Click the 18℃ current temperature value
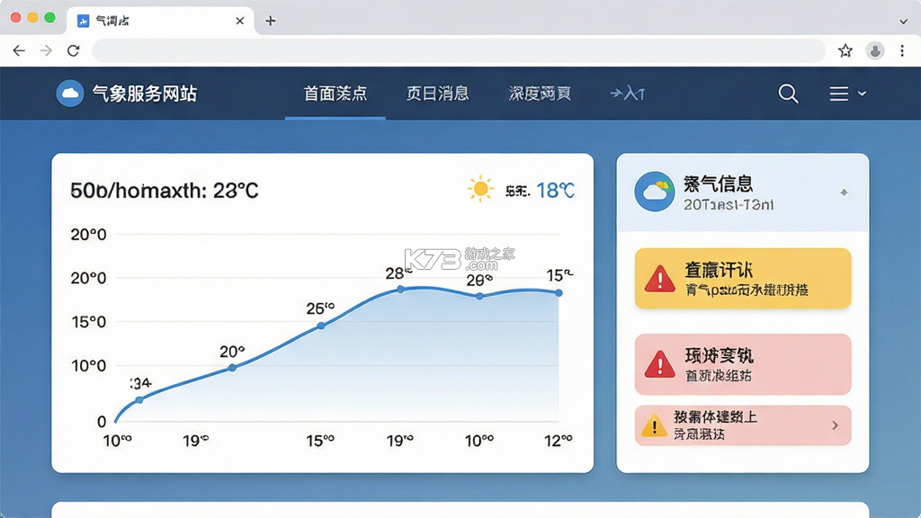 pyautogui.click(x=555, y=191)
